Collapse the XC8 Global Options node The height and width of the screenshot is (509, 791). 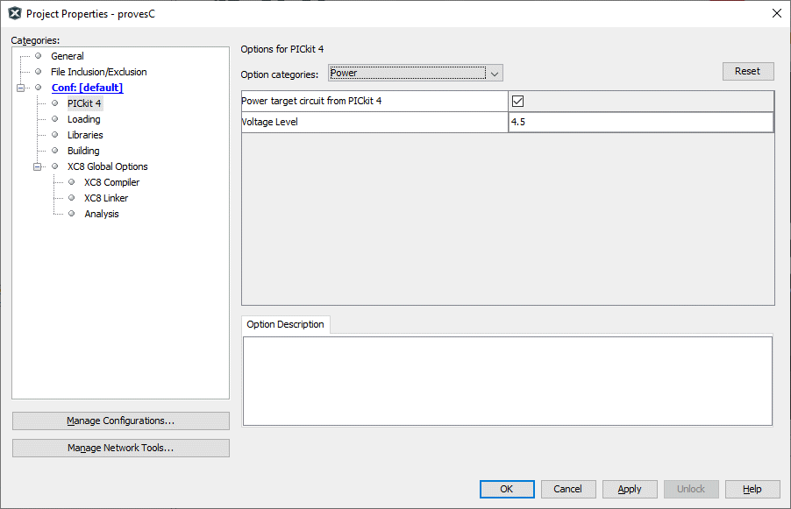(38, 166)
